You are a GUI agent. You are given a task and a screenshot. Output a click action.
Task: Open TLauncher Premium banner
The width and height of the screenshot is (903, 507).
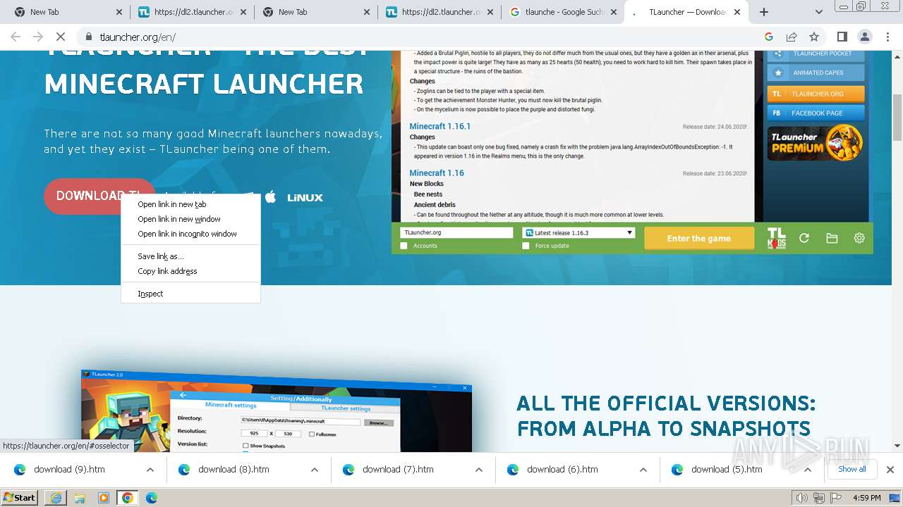tap(816, 143)
